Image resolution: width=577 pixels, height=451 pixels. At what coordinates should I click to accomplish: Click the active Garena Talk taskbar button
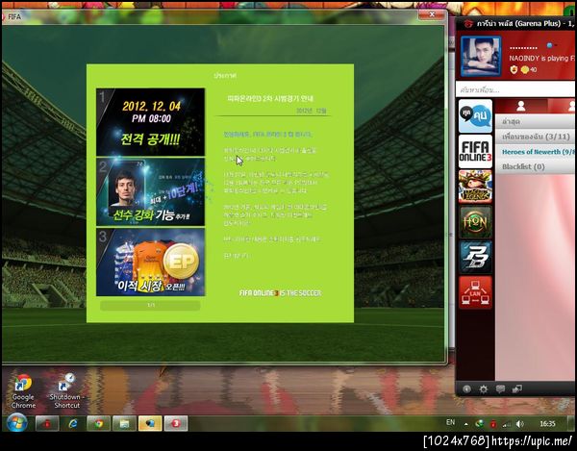pos(150,423)
